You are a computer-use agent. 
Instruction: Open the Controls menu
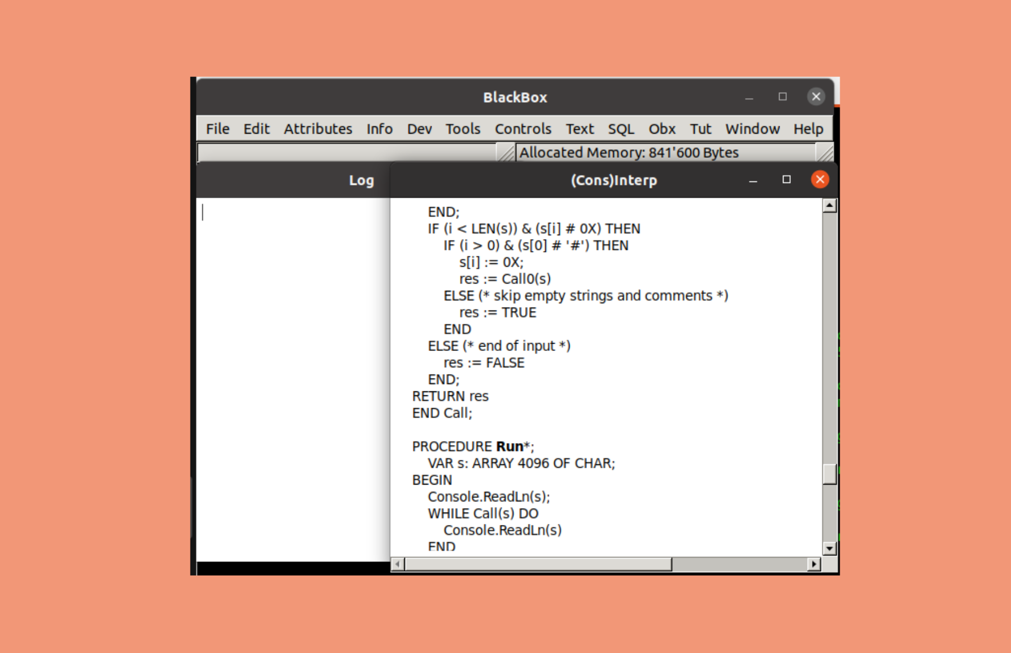(523, 129)
